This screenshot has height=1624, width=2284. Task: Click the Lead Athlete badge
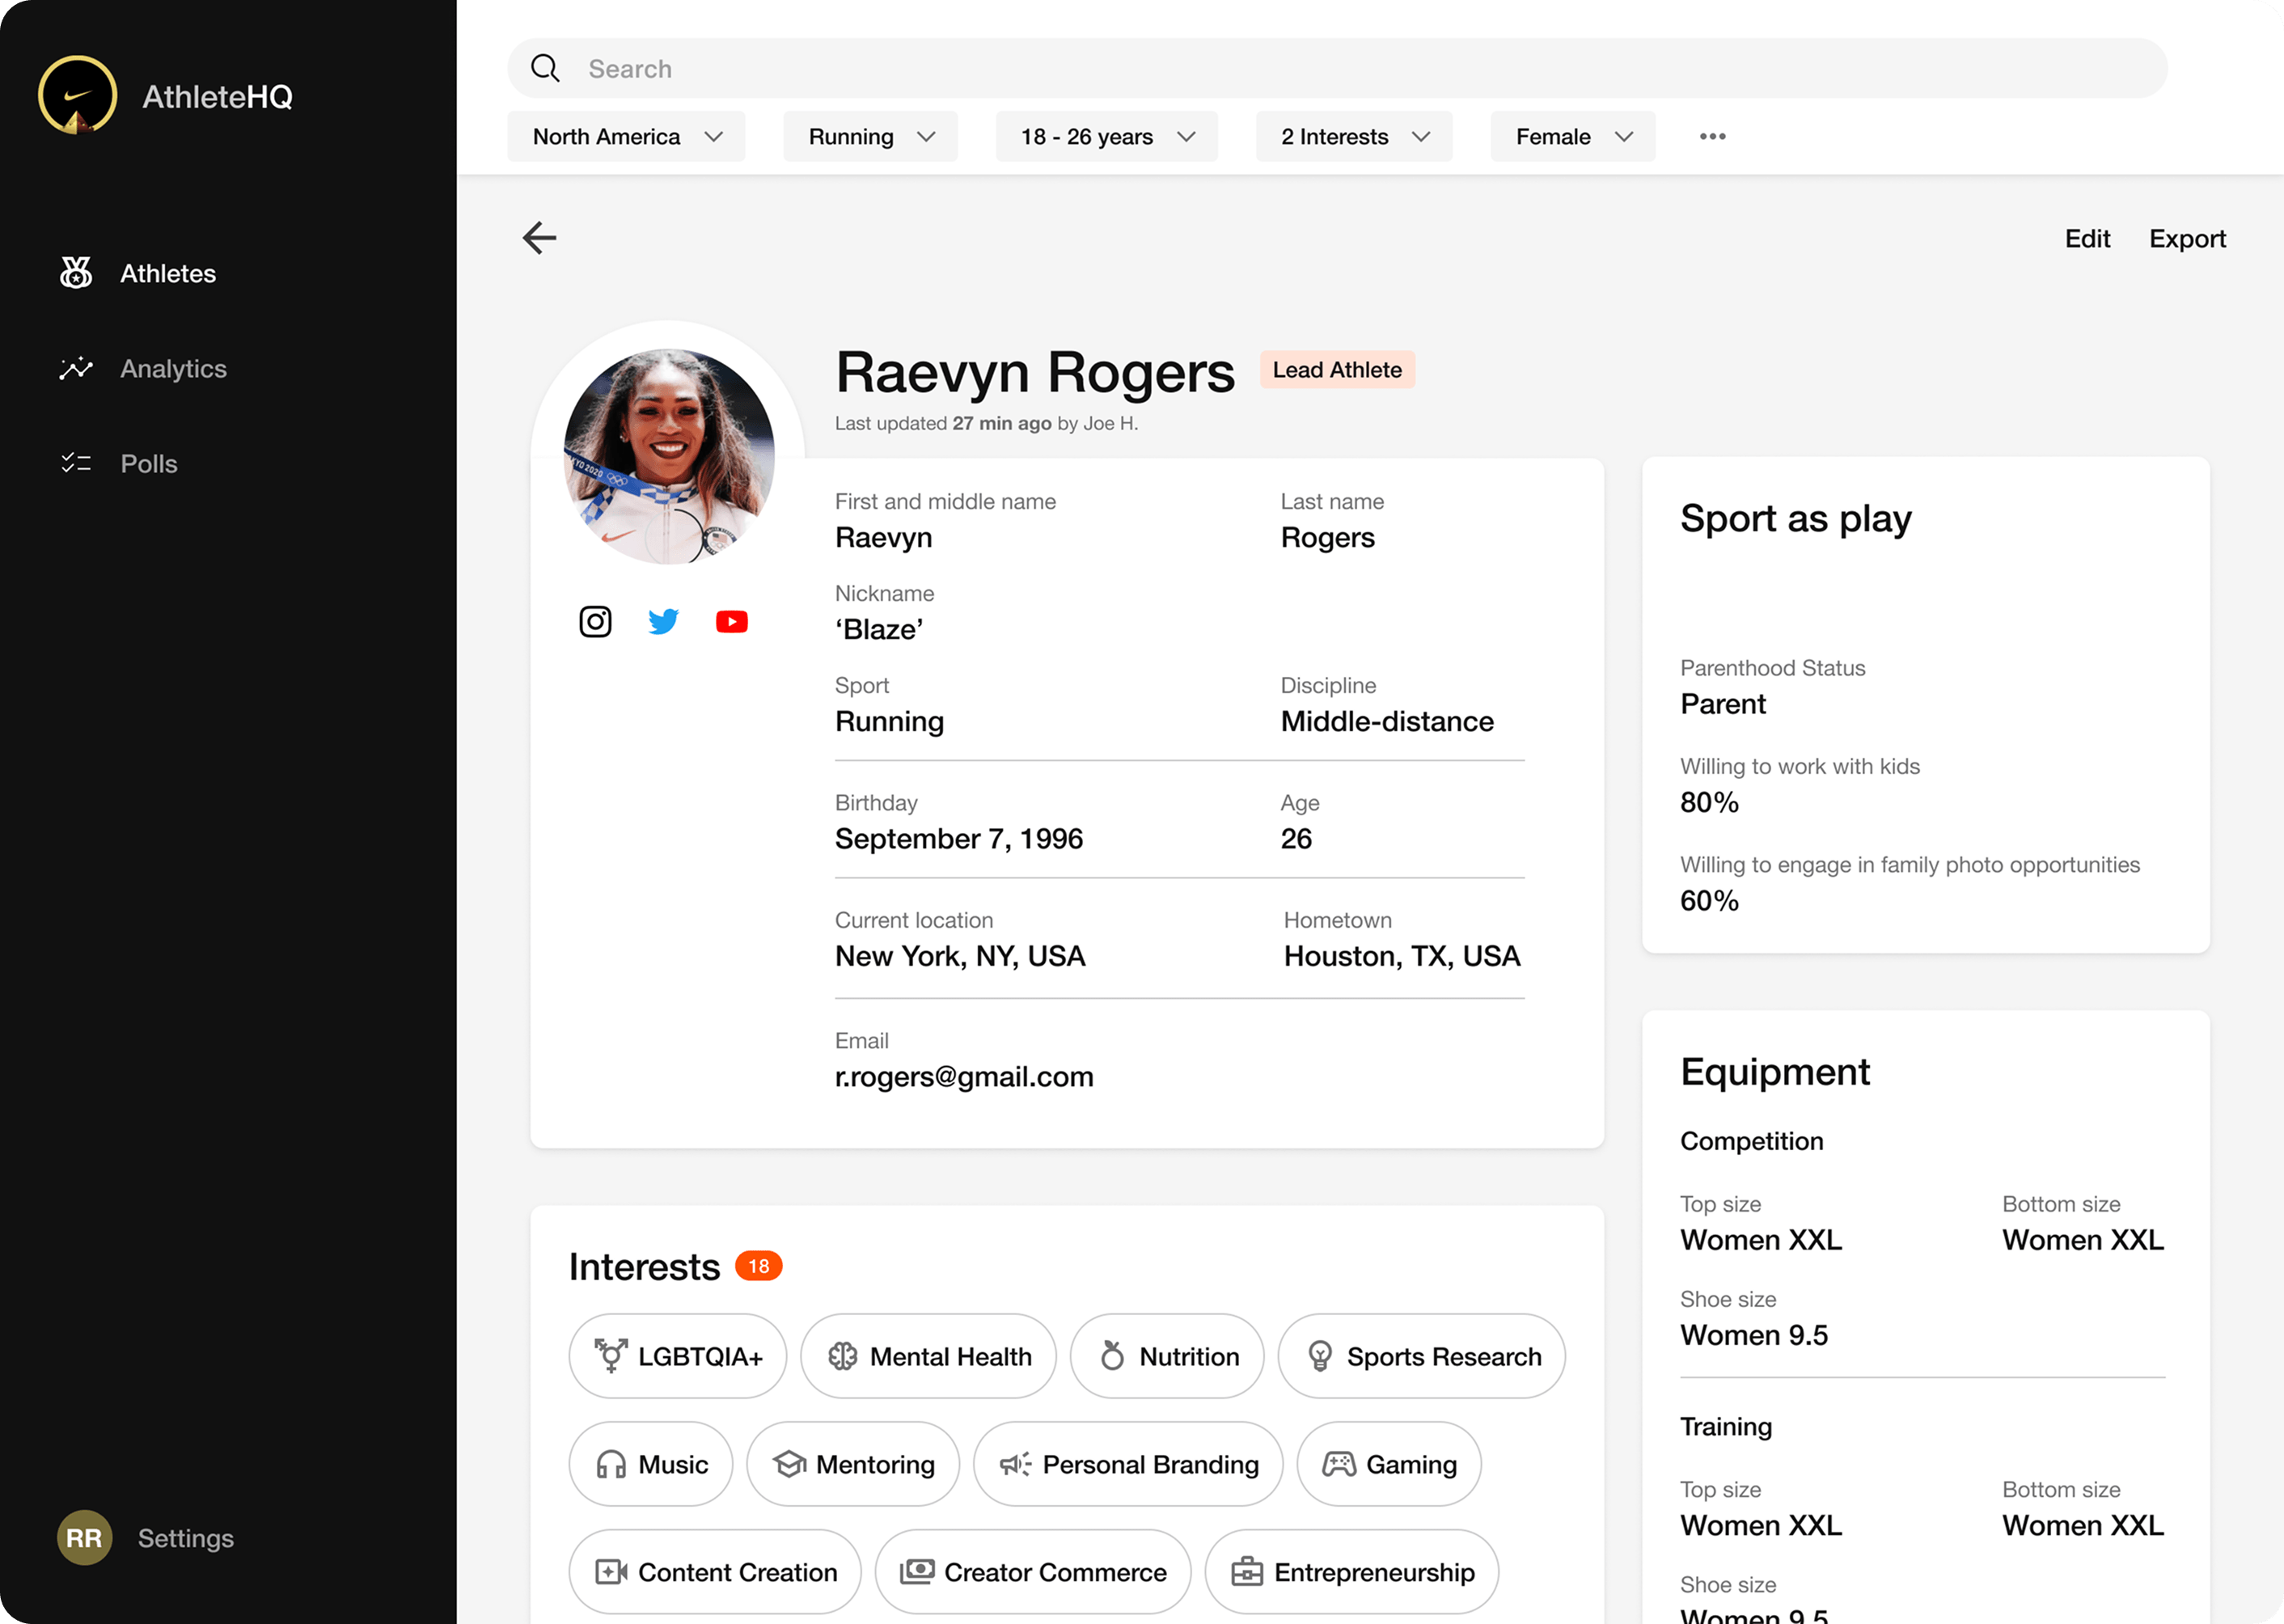[x=1336, y=369]
